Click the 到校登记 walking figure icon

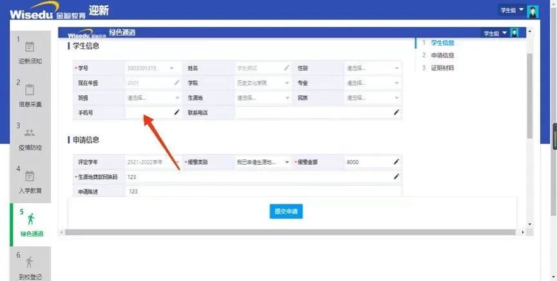(x=30, y=262)
